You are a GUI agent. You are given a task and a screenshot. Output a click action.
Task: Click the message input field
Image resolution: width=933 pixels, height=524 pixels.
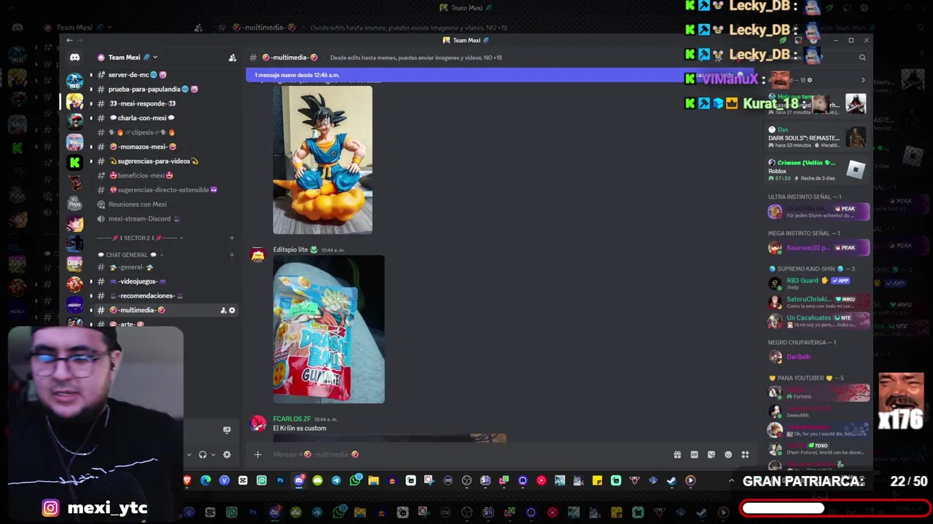pyautogui.click(x=466, y=454)
